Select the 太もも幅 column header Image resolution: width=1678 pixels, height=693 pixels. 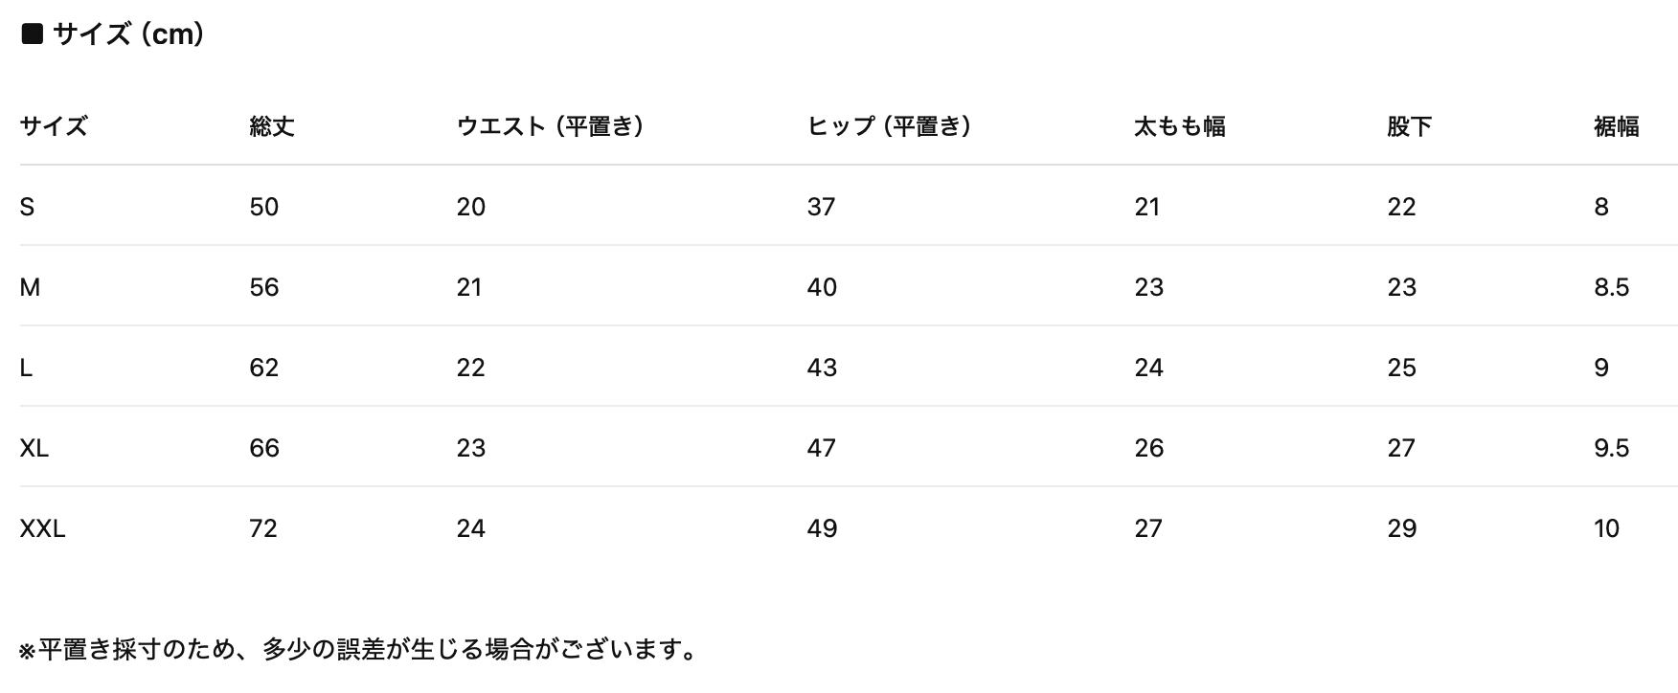coord(1179,126)
